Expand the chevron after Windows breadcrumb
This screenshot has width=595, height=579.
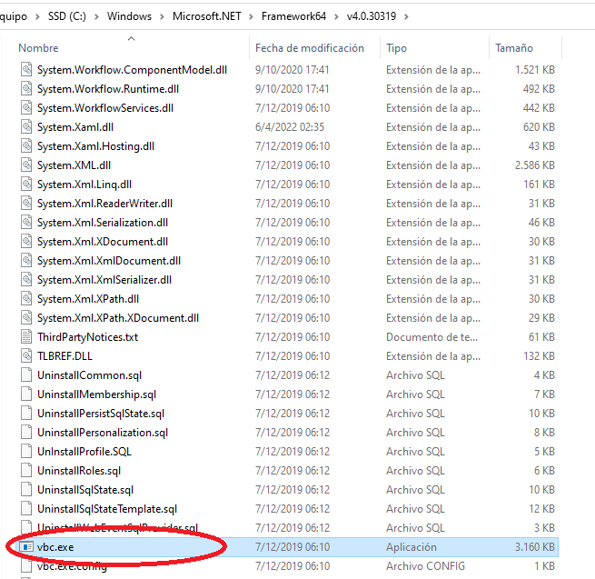pyautogui.click(x=162, y=16)
